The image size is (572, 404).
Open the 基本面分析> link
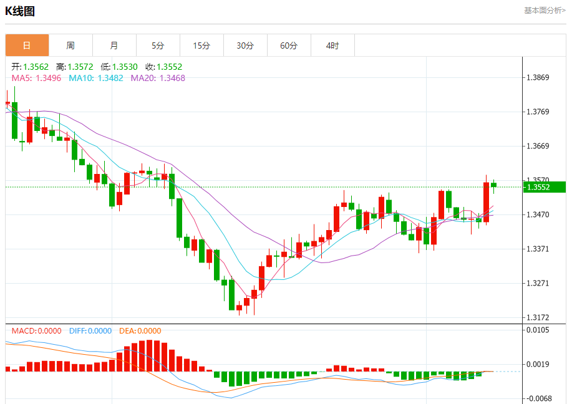(x=545, y=11)
